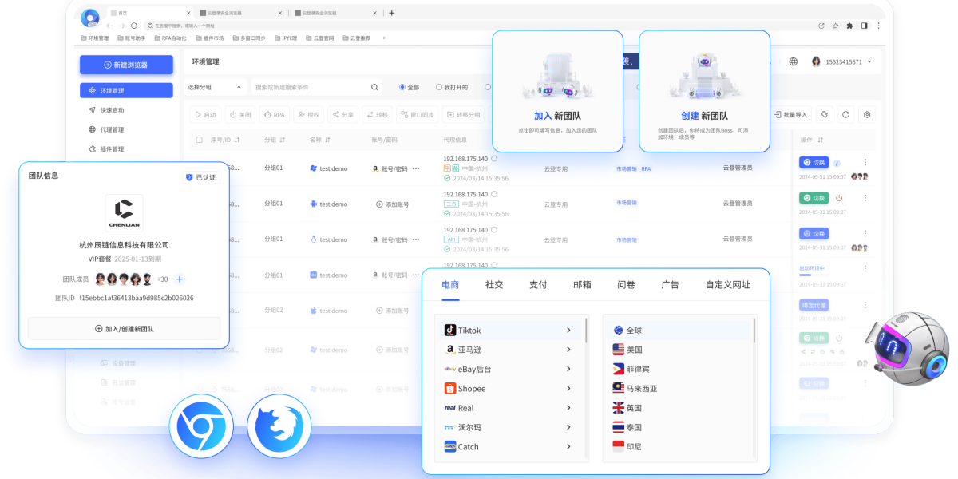The image size is (958, 479).
Task: Click the 新建浏览器 button
Action: coord(125,65)
